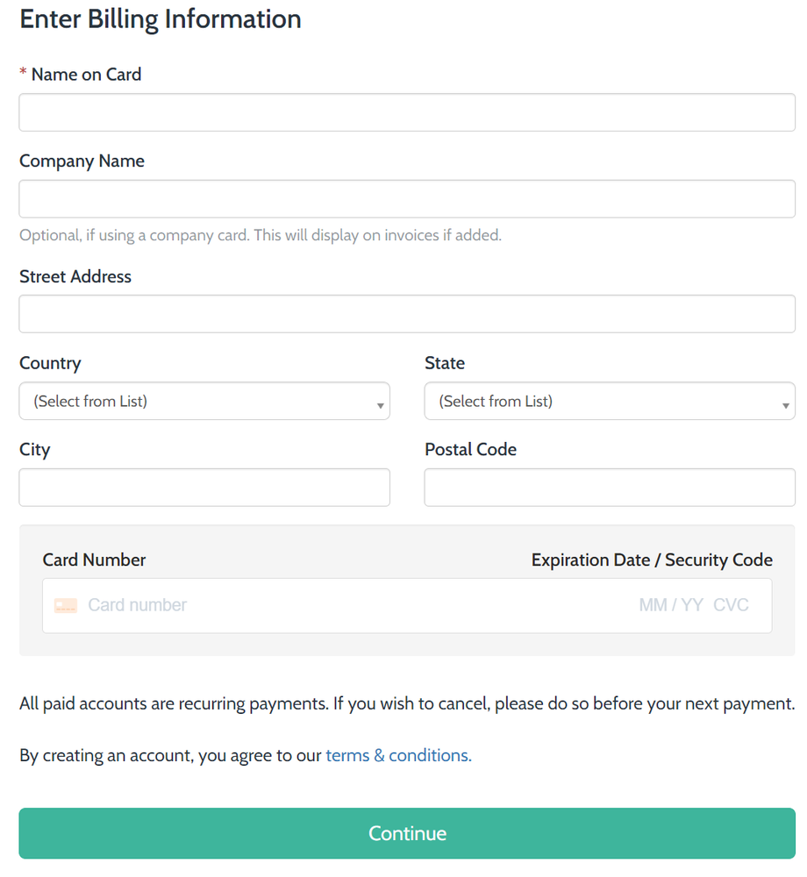Select the MM / YY expiration field

(x=671, y=605)
